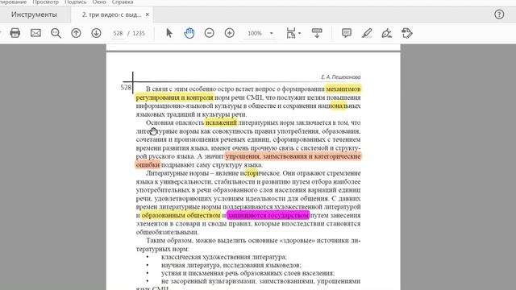
Task: Click the fit page scrolling mode icon
Action: tap(291, 33)
